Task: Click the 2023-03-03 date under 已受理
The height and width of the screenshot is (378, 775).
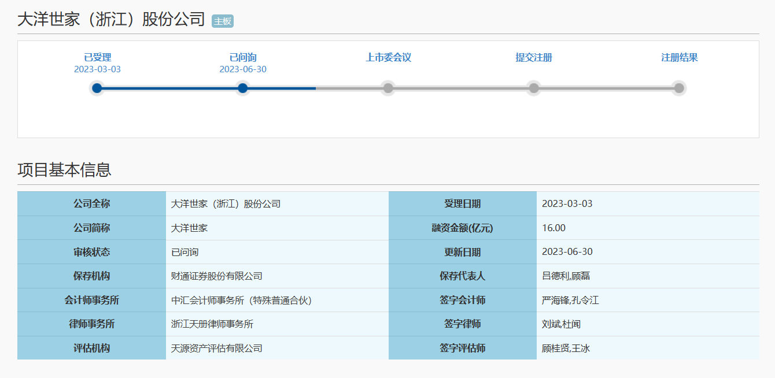Action: (x=97, y=69)
